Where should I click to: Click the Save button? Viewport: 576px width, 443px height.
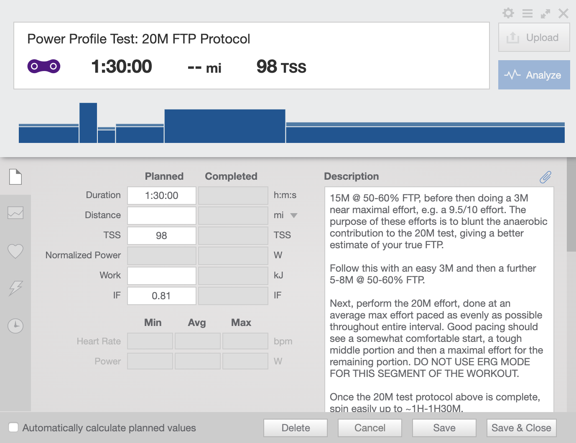point(444,428)
